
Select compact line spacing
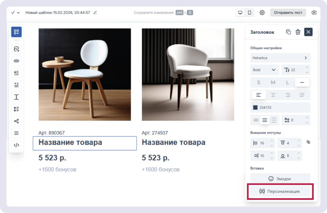[x=256, y=120]
